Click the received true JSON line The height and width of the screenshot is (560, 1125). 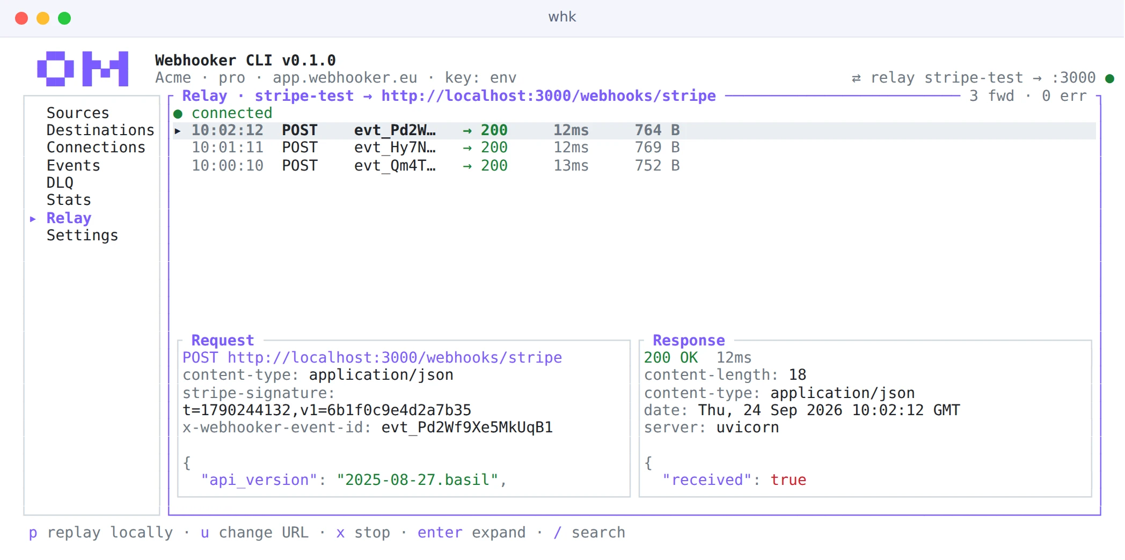click(734, 480)
